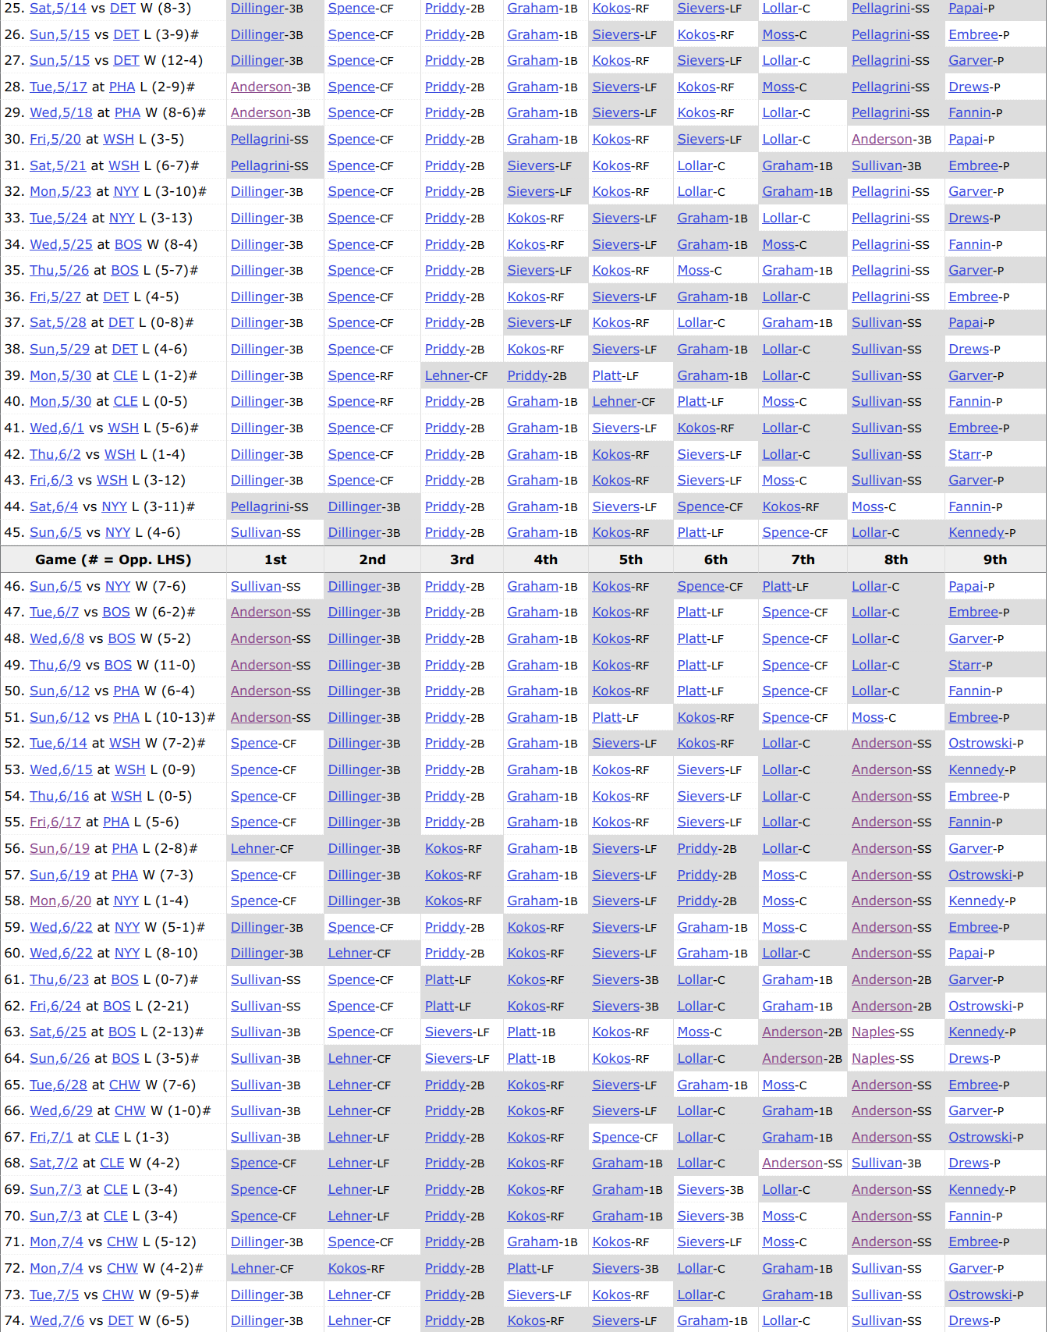Open Moss-C batting 6th in game 35
Screen dimensions: 1049x1332
pos(693,271)
